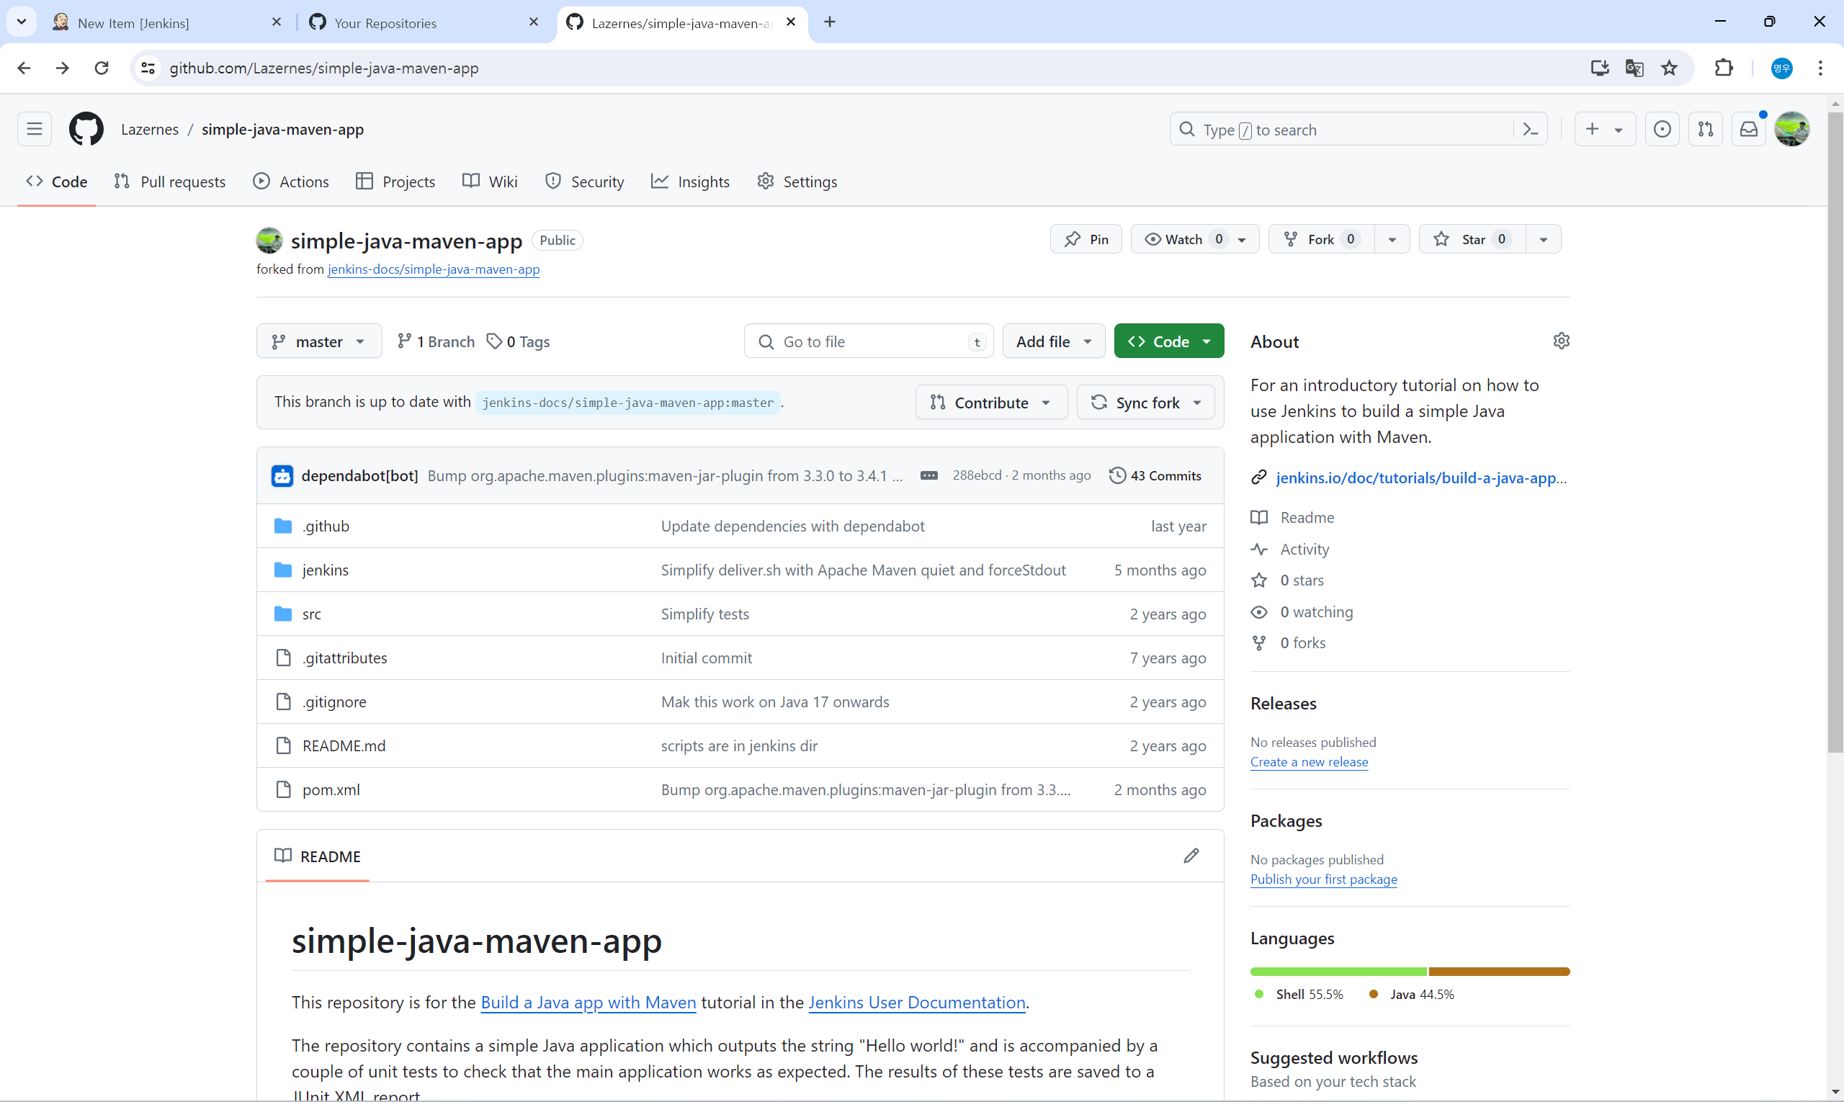Switch to the Settings tab
This screenshot has height=1102, width=1844.
click(797, 182)
